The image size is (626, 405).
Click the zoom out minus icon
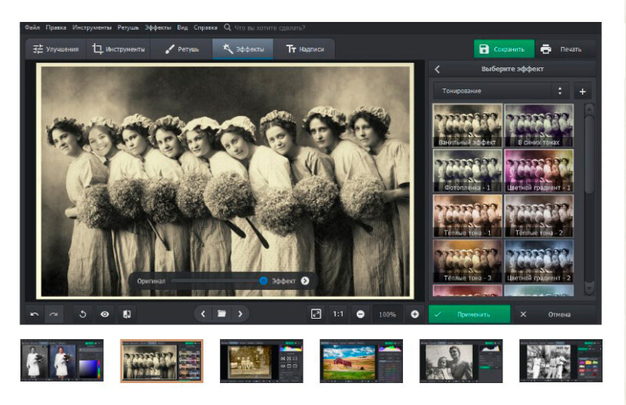point(361,314)
